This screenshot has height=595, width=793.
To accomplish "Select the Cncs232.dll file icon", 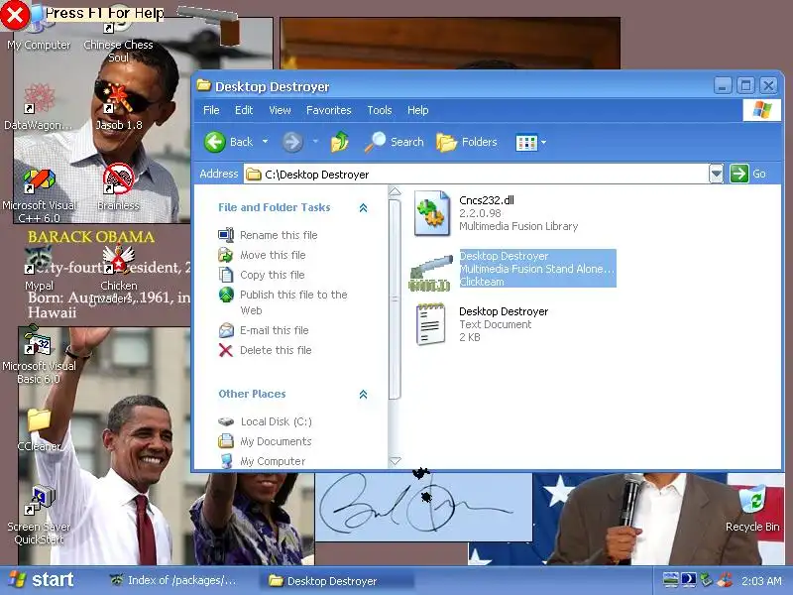I will (431, 213).
